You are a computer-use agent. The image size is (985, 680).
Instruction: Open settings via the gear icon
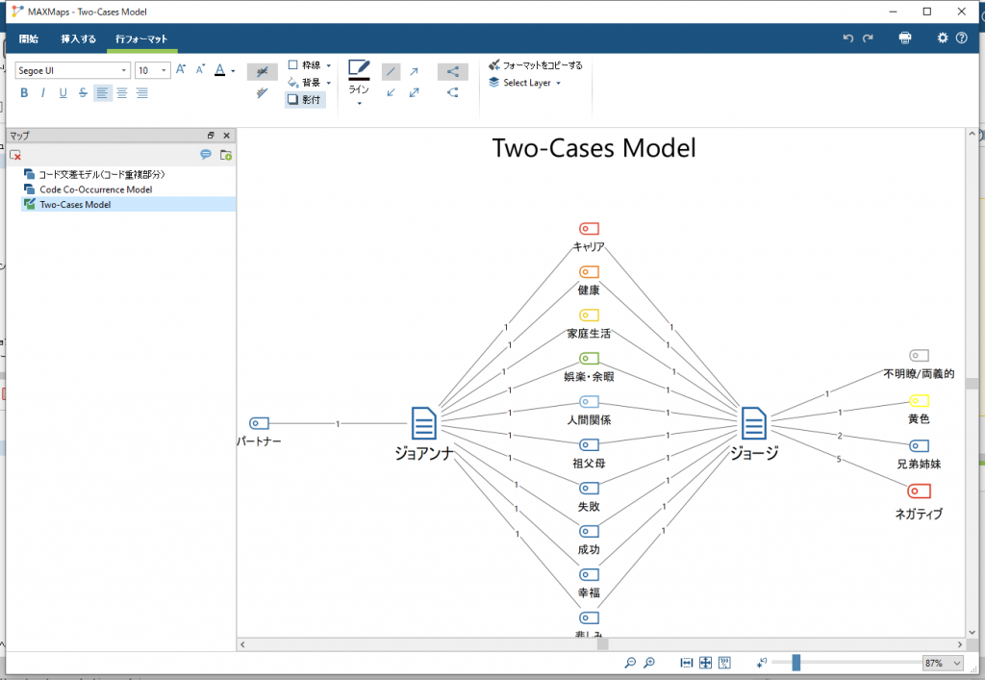(943, 38)
